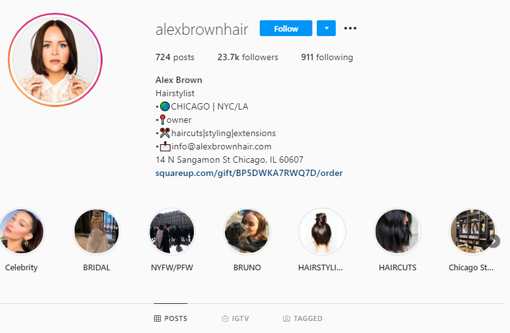Click the POSTS grid icon
Screen dimensions: 510x333
click(x=157, y=318)
